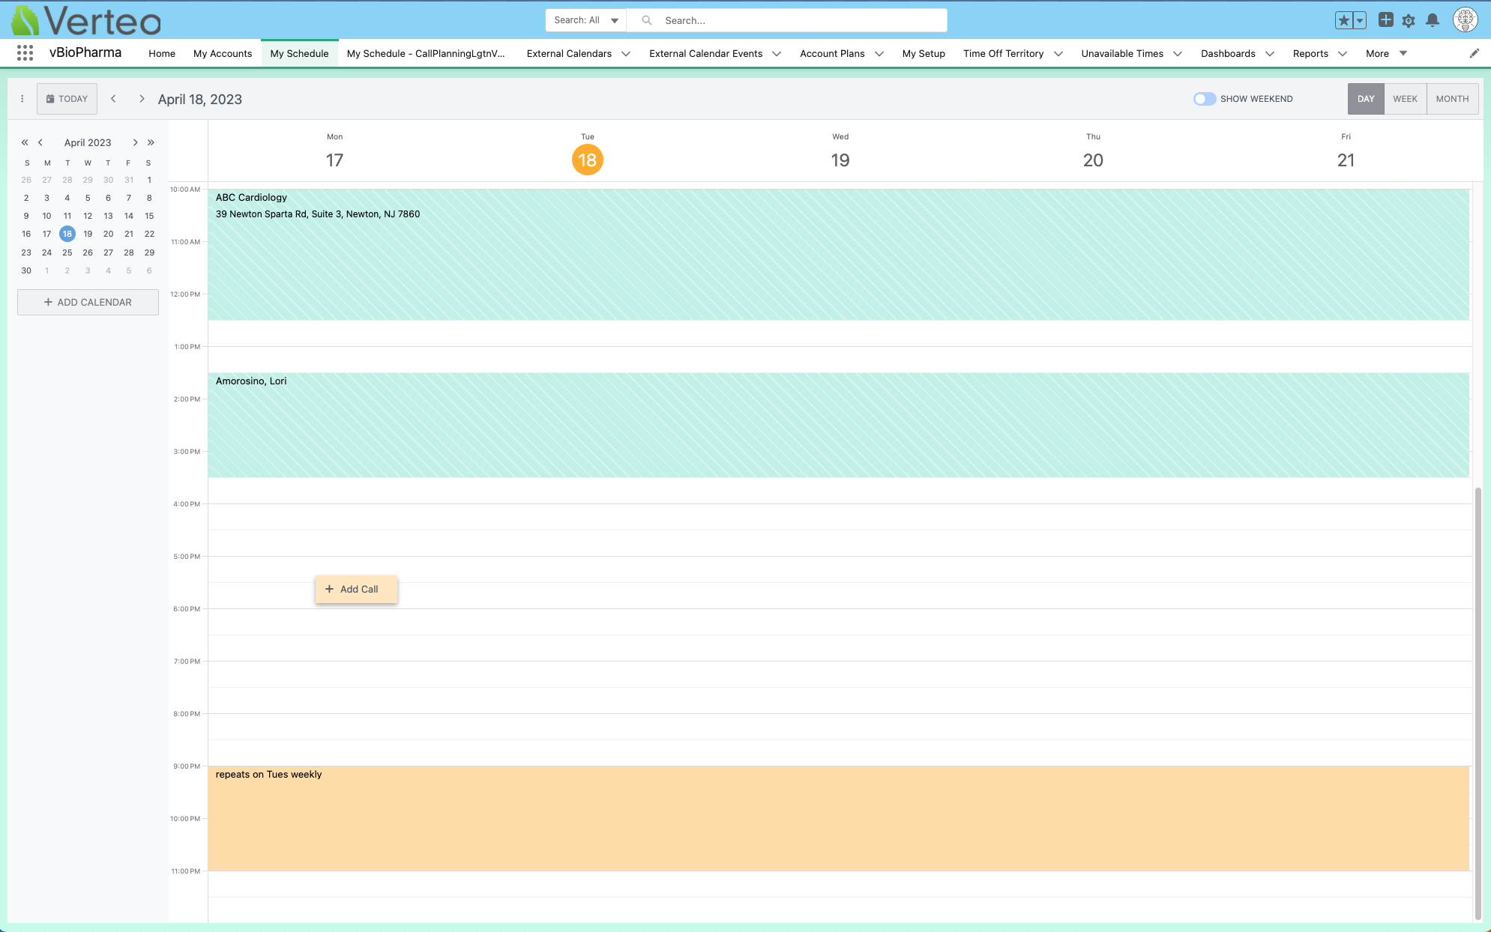The image size is (1491, 932).
Task: Open the notifications bell icon
Action: (1433, 20)
